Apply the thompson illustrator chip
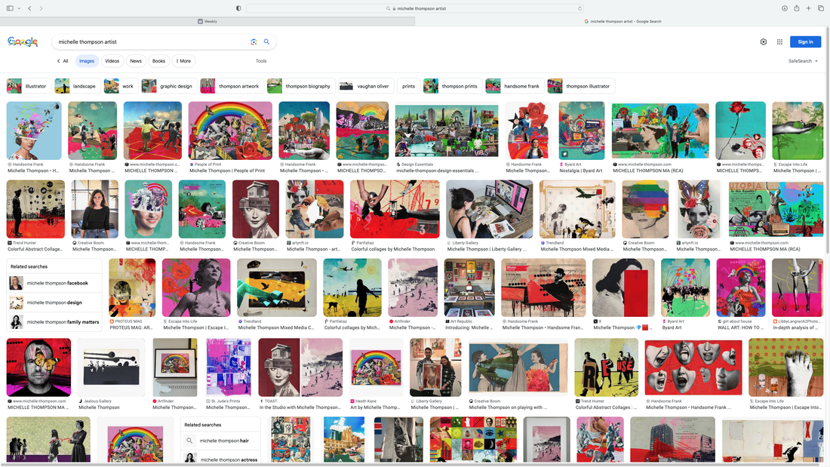 [581, 86]
